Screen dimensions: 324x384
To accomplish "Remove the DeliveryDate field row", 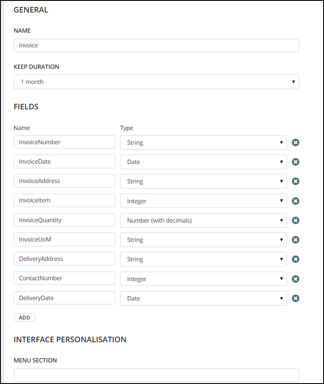I will point(296,298).
